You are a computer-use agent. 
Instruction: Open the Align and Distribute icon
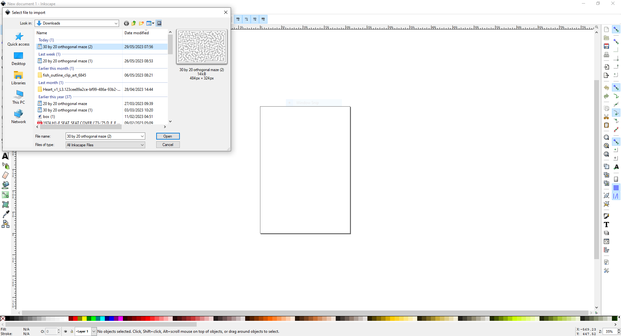[x=606, y=250]
